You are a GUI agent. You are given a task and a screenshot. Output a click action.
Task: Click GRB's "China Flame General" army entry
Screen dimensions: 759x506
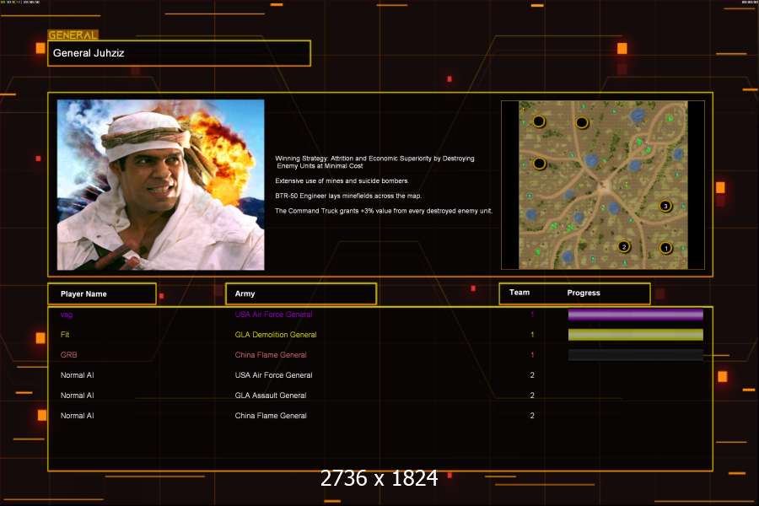coord(271,355)
